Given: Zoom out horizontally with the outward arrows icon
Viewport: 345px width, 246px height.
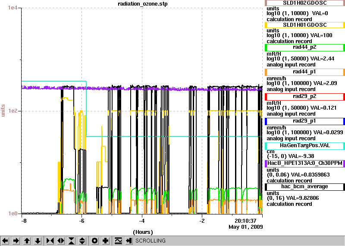Looking at the screenshot, I should pyautogui.click(x=61, y=241).
